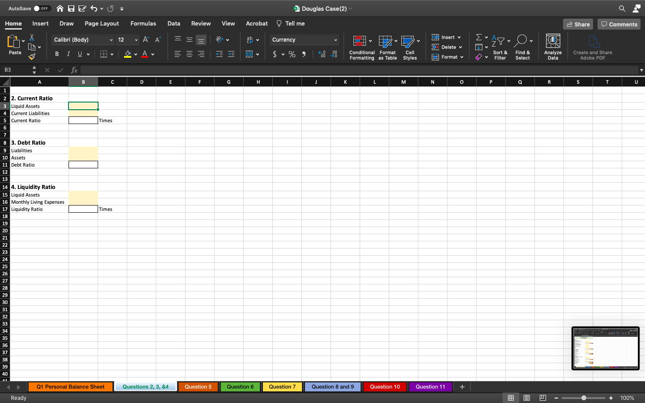Click the Share button

[578, 24]
